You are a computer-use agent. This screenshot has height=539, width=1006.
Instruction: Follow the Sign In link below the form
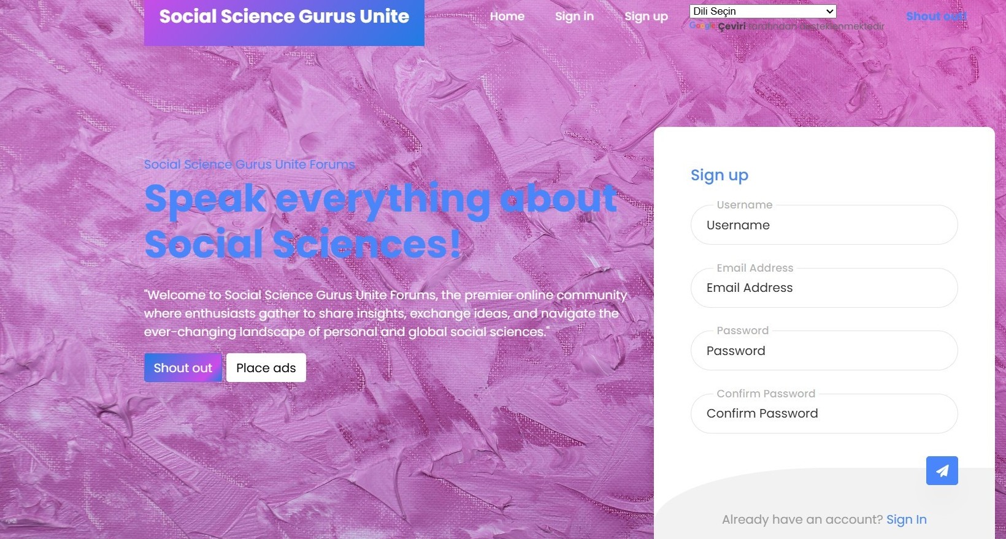pos(906,519)
